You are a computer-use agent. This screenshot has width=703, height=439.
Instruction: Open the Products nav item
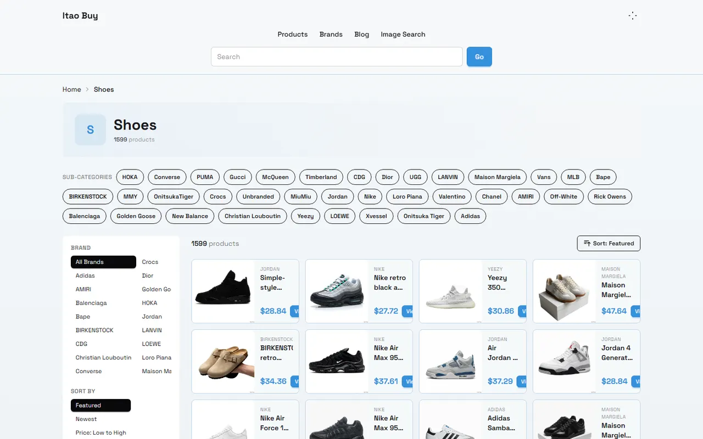(x=293, y=34)
